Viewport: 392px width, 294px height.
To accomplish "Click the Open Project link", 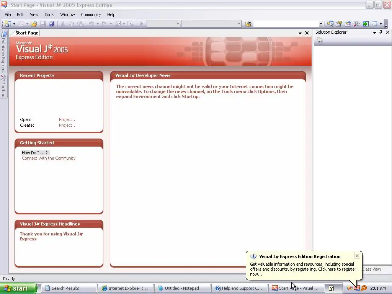I will [68, 119].
